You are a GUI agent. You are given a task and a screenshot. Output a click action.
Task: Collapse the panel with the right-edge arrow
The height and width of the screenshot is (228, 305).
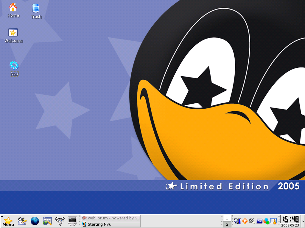pos(303,221)
